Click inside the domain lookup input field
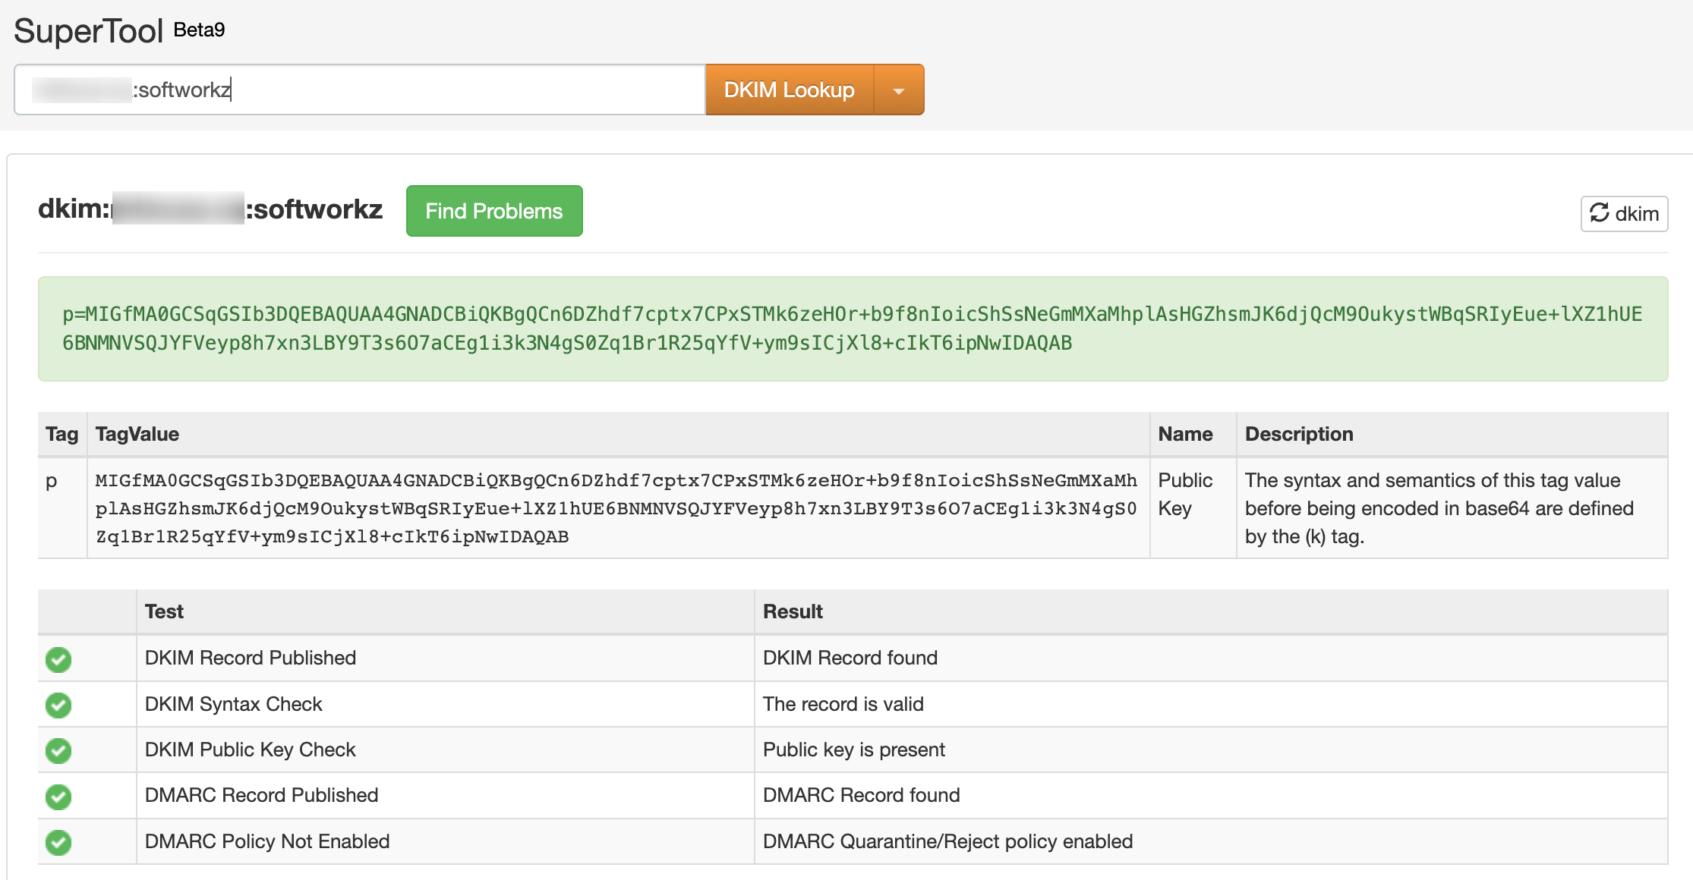Image resolution: width=1693 pixels, height=880 pixels. (x=456, y=90)
